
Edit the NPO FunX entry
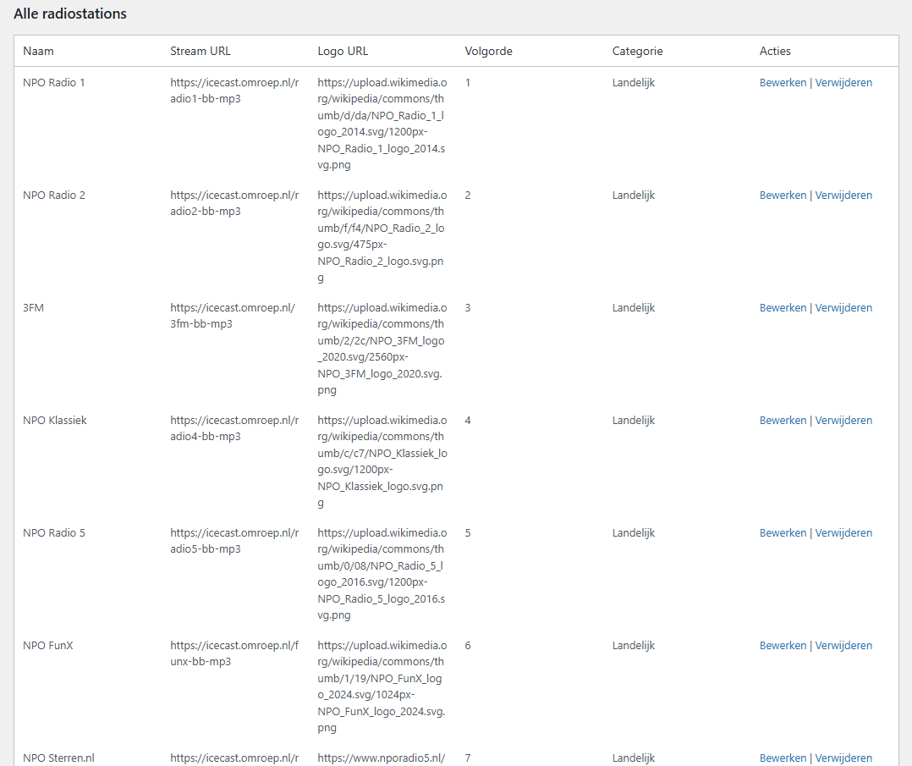point(783,646)
